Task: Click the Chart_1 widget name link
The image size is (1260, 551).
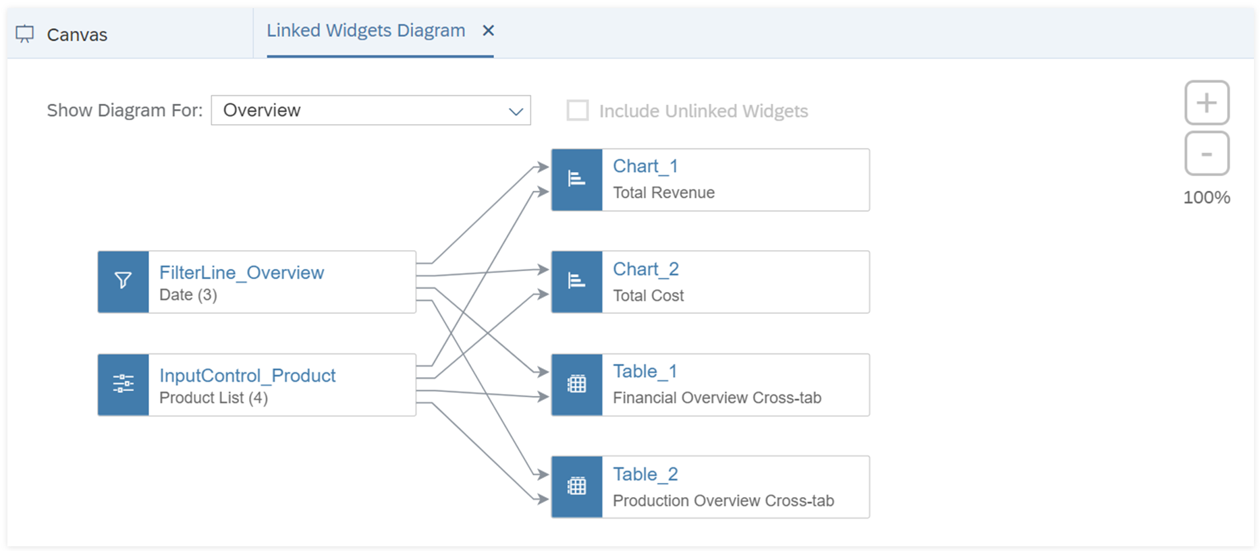Action: coord(645,166)
